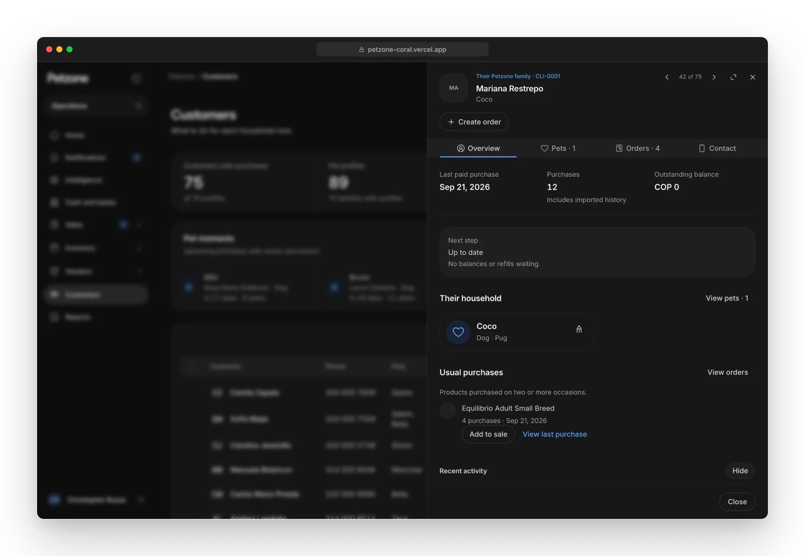Click the address bar showing petzone-coral.vercel.app
Viewport: 805px width, 556px height.
(x=402, y=49)
